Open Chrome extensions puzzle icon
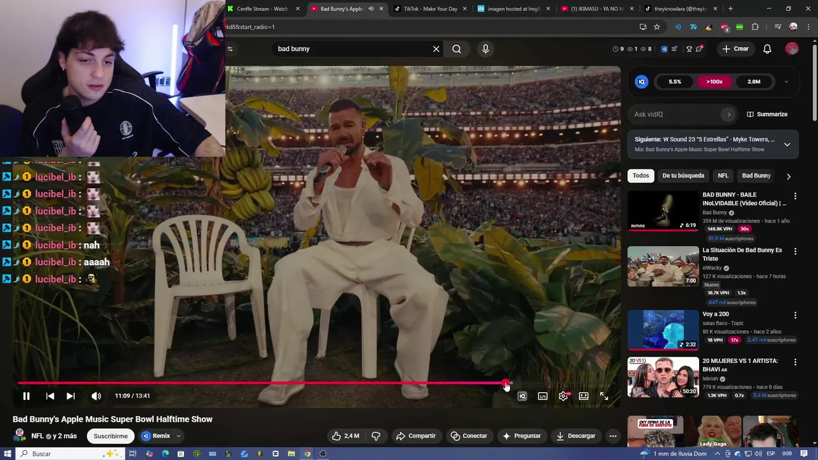This screenshot has height=460, width=818. [755, 27]
